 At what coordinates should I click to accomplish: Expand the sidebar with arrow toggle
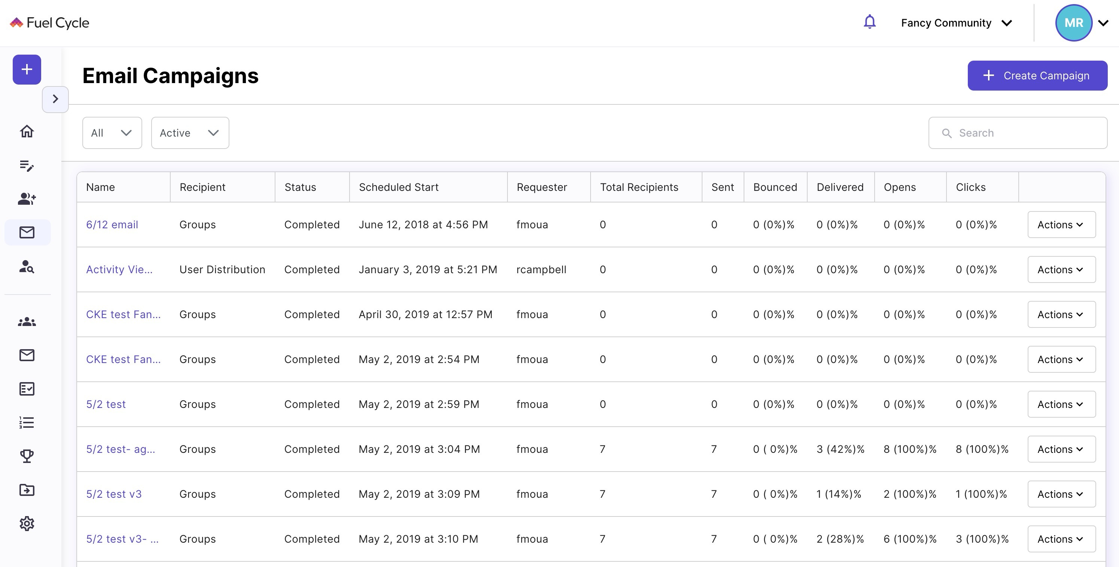[55, 99]
